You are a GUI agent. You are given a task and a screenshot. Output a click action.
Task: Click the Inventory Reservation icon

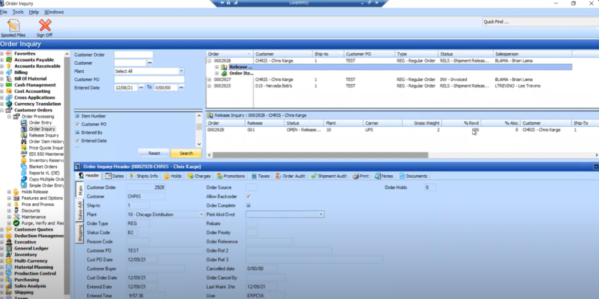pos(23,161)
